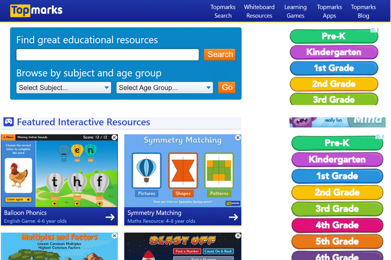
Task: Switch on the Shapes mode in Symmetry Matching
Action: point(183,193)
